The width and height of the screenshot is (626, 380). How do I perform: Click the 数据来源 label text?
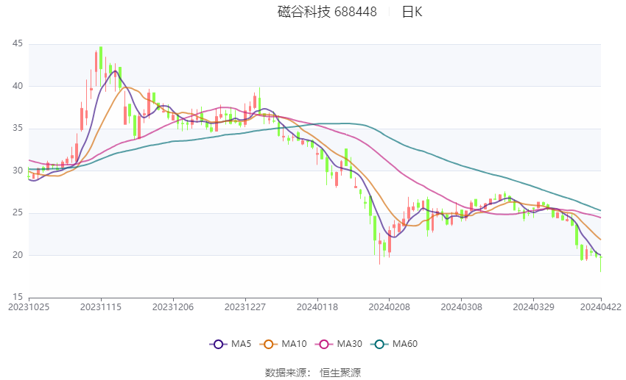click(286, 373)
